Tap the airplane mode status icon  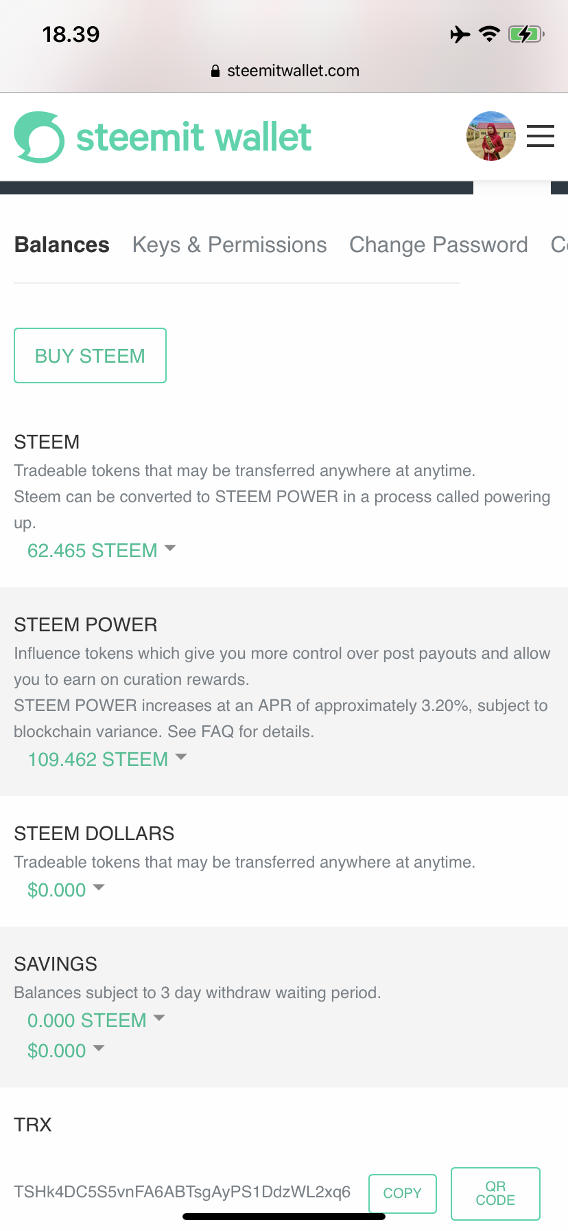(460, 34)
